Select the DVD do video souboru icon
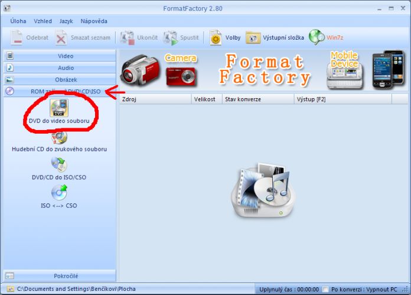The width and height of the screenshot is (411, 295). 59,108
